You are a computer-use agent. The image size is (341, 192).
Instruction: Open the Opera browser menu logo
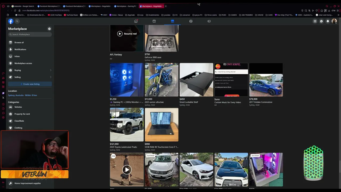tap(3, 6)
